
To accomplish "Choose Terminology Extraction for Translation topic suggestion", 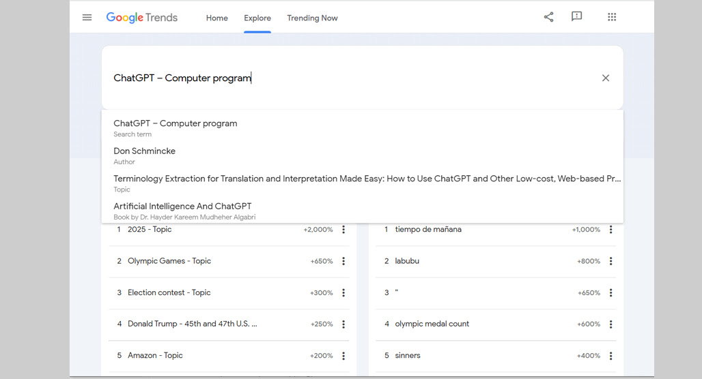I will (x=362, y=183).
